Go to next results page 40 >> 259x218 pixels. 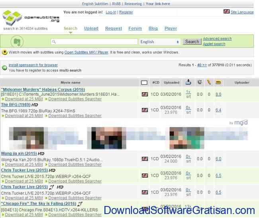pyautogui.click(x=202, y=65)
